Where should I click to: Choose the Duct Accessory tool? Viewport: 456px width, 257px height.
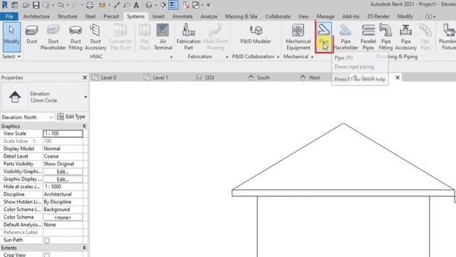[95, 37]
